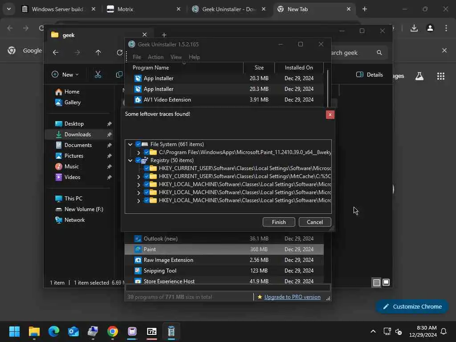This screenshot has width=456, height=342.
Task: Uncheck HKEY_CURRENT_USER MrtCache registry entry checkbox
Action: (146, 176)
